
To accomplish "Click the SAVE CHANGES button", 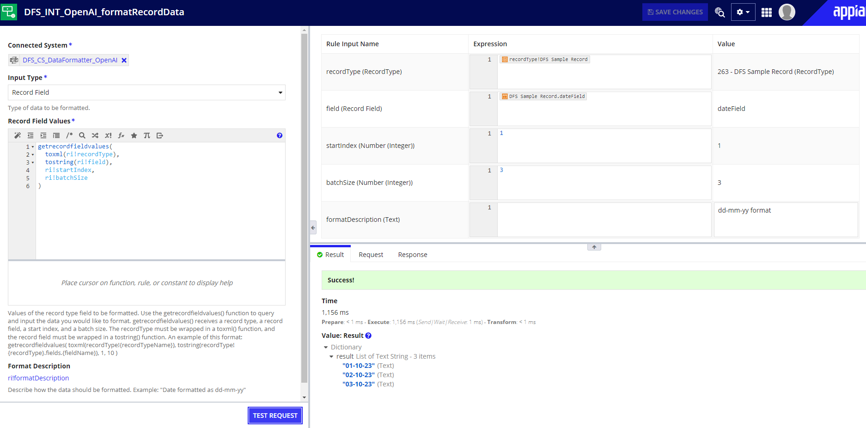I will click(x=675, y=12).
